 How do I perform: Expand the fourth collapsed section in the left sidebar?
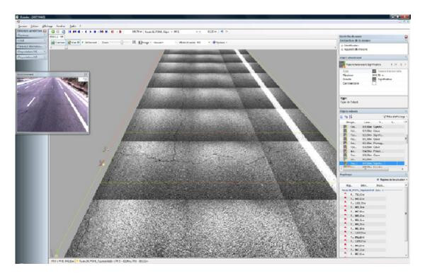point(31,52)
